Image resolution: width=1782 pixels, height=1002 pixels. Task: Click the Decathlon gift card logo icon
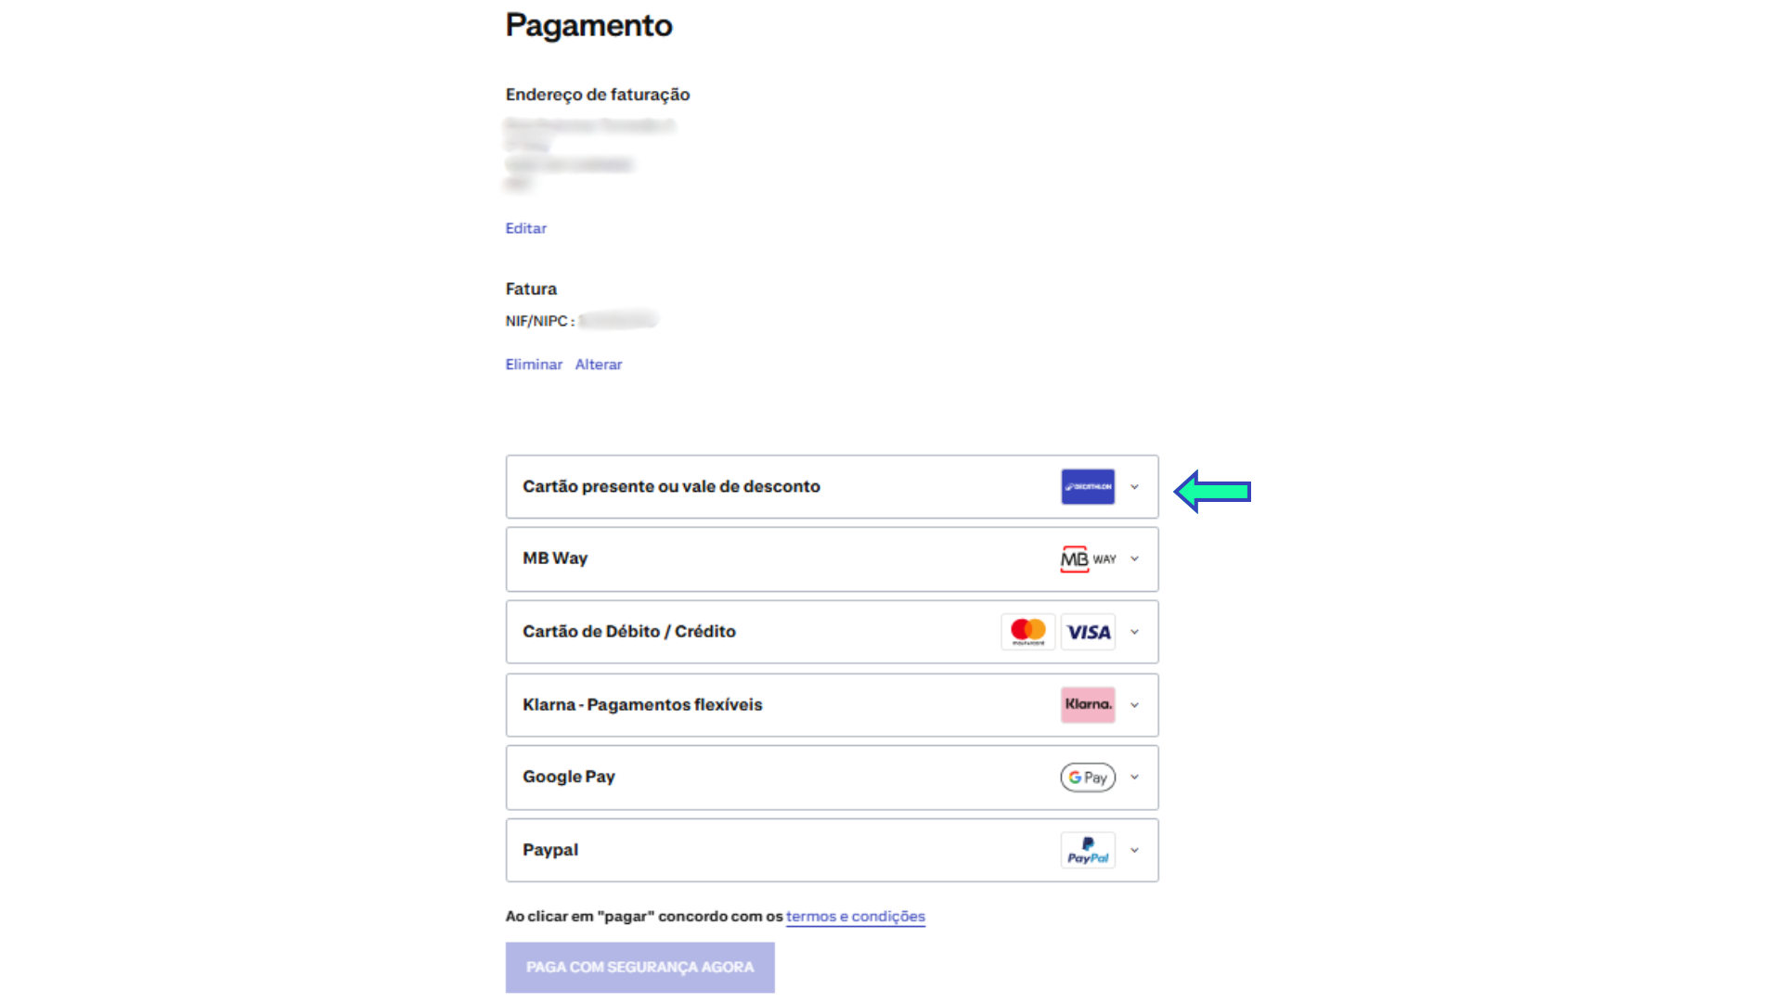1088,487
